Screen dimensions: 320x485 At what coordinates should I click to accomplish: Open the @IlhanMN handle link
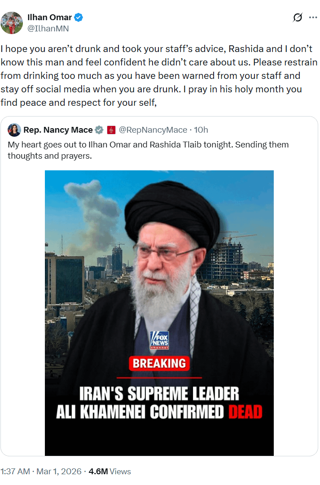pos(48,28)
